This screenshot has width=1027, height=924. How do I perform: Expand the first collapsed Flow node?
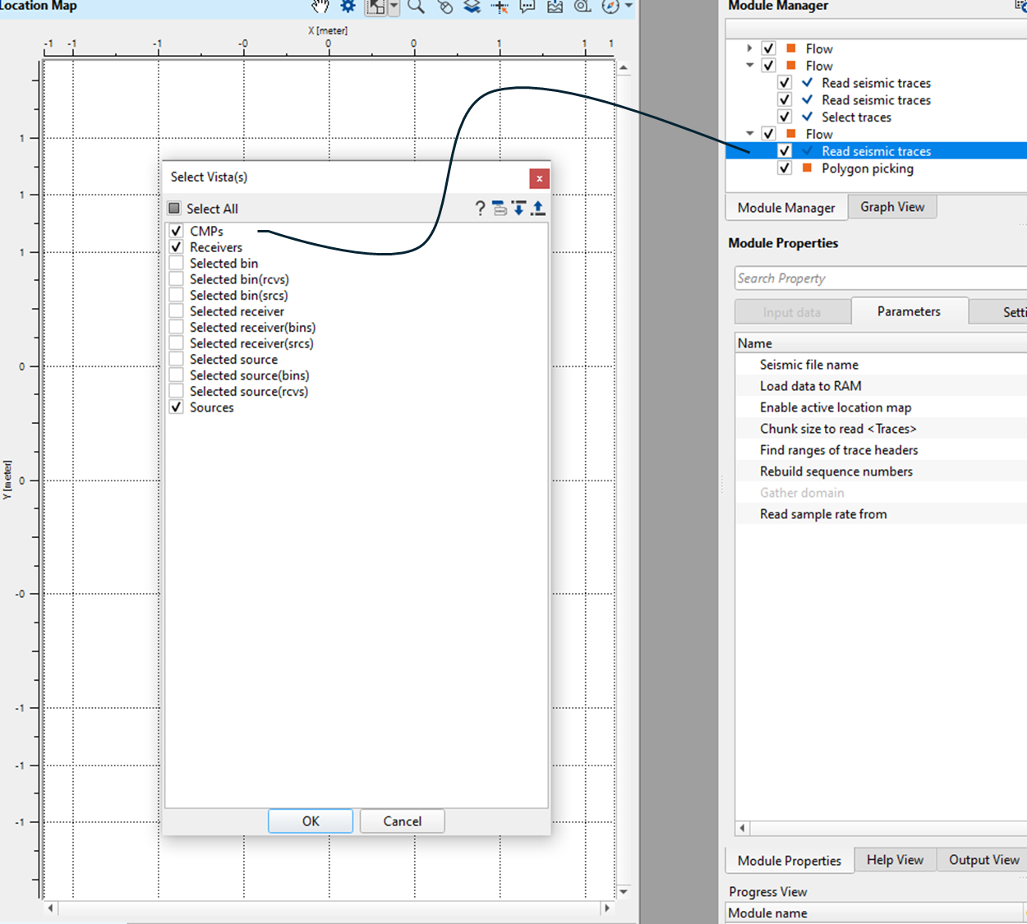(x=749, y=48)
